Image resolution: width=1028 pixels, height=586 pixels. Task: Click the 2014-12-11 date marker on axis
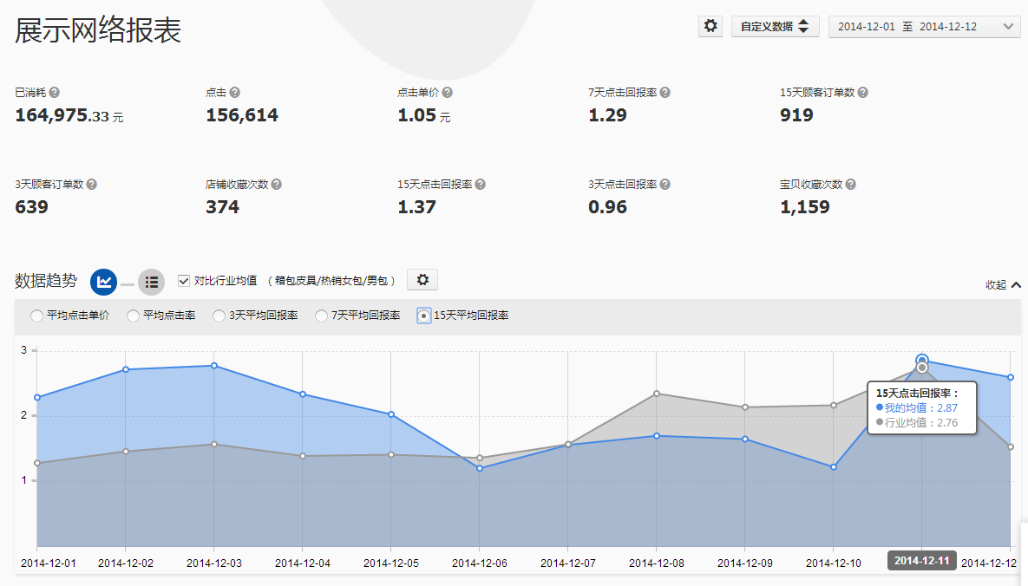click(x=921, y=561)
